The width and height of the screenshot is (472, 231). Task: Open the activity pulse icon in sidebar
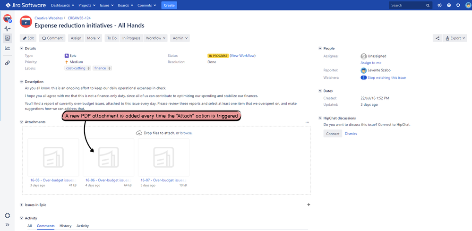pyautogui.click(x=8, y=28)
